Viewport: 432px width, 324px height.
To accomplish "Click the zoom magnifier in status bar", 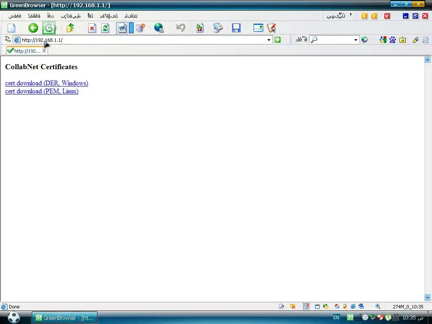I will [378, 306].
